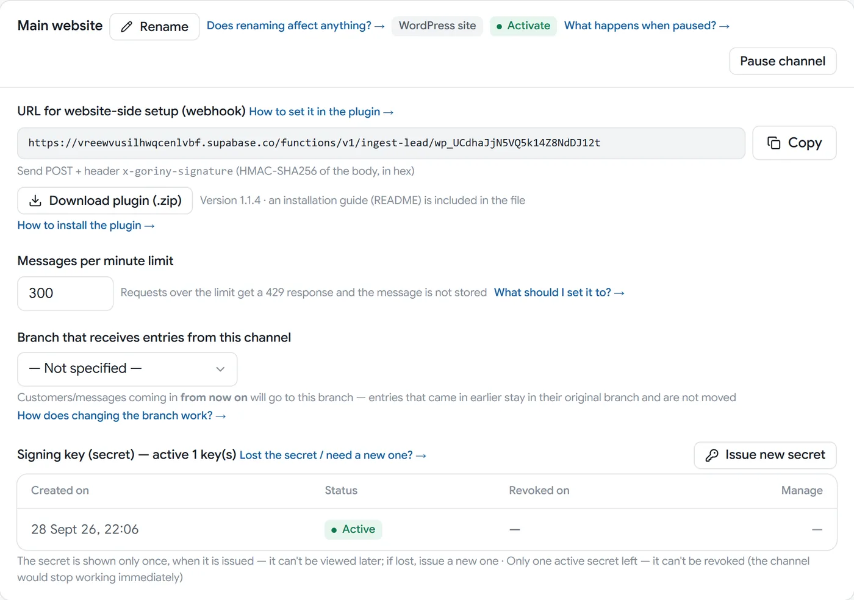Click the '429 response' limit explanation text
Viewport: 854px width, 600px height.
(x=304, y=293)
